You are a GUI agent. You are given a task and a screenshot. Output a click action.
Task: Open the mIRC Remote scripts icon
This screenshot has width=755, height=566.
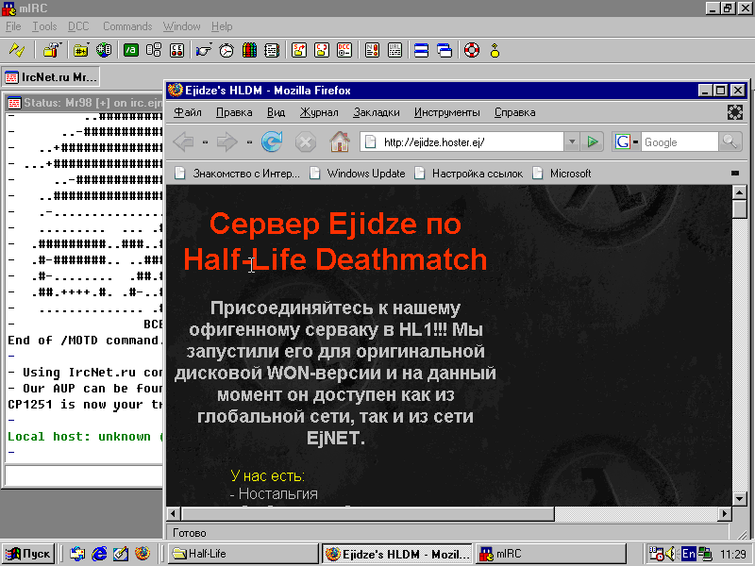click(176, 50)
